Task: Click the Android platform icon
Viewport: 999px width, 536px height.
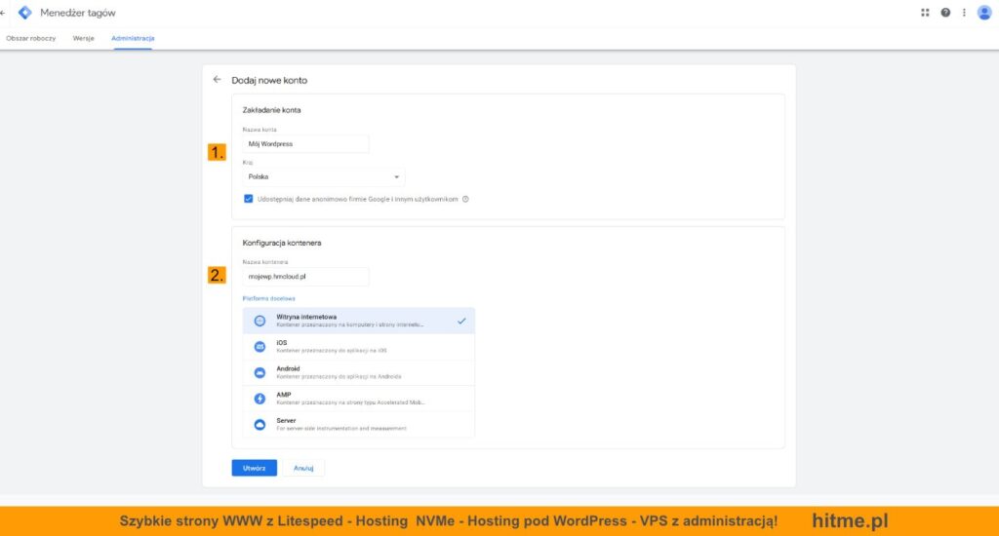Action: click(x=260, y=373)
